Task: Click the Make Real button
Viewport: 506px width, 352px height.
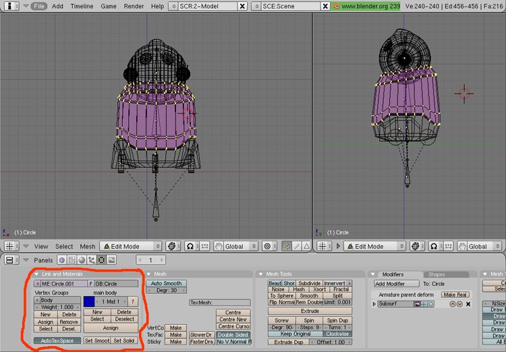Action: pyautogui.click(x=455, y=295)
